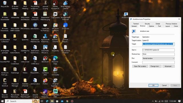Click the Advanced button
This screenshot has width=183, height=103.
(x=168, y=66)
